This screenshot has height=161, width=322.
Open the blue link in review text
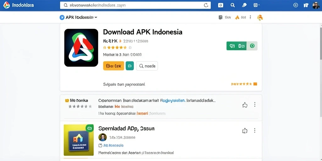[x=173, y=101]
